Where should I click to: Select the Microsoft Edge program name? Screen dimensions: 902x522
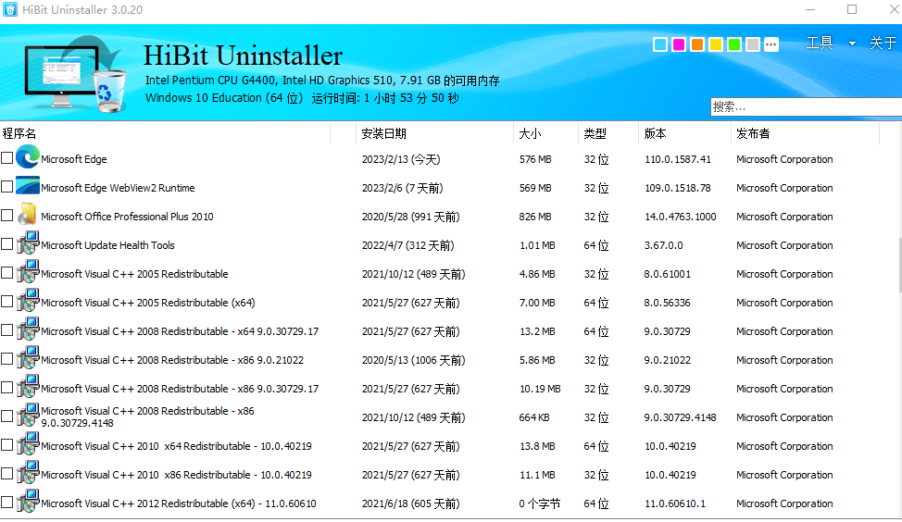(74, 159)
